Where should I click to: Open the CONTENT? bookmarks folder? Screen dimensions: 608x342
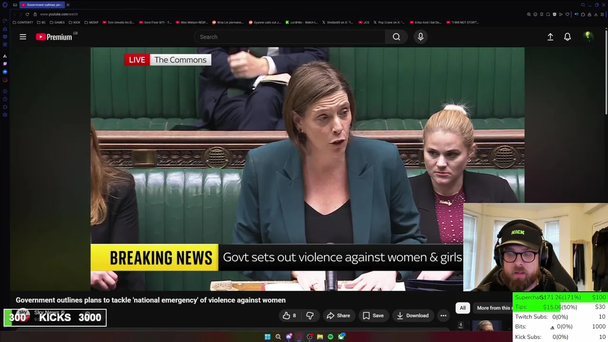[x=23, y=22]
